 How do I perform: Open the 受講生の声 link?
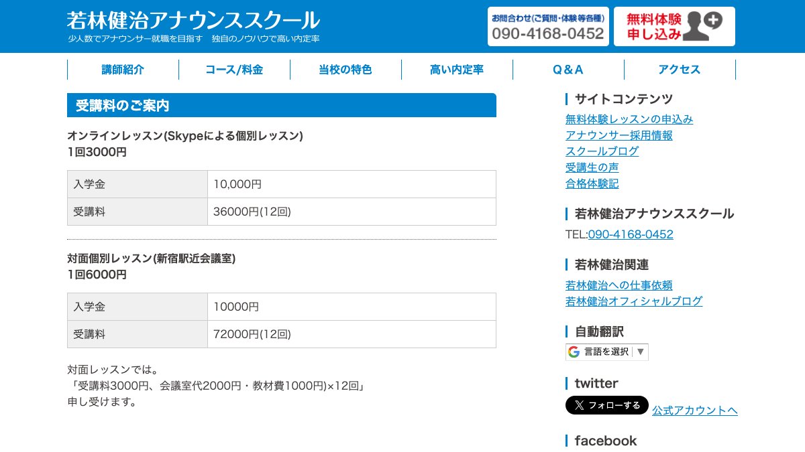(592, 167)
